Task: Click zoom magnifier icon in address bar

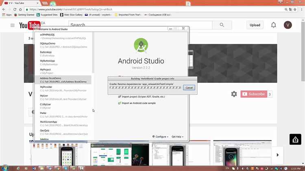Action: [286, 9]
